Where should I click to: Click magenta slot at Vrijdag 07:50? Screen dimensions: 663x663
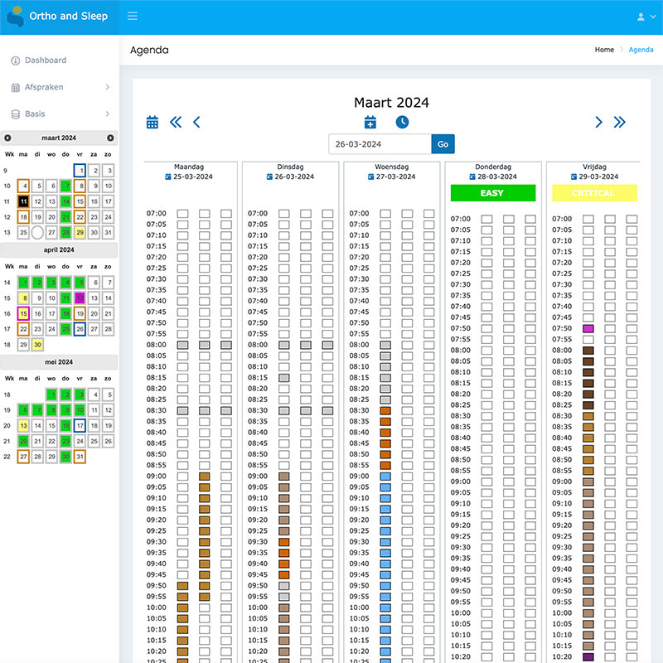pyautogui.click(x=588, y=328)
